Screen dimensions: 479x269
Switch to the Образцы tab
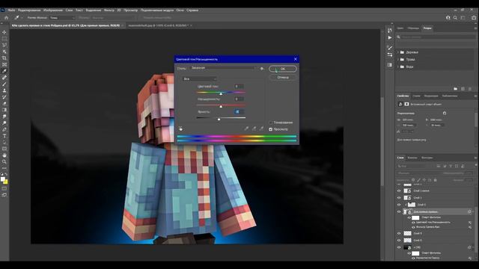tap(413, 28)
